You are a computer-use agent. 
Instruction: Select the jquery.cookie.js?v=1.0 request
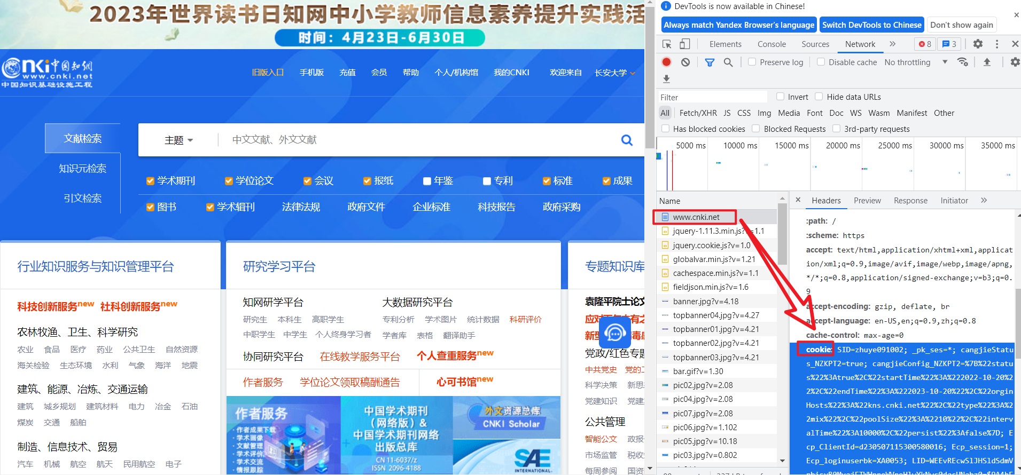716,246
